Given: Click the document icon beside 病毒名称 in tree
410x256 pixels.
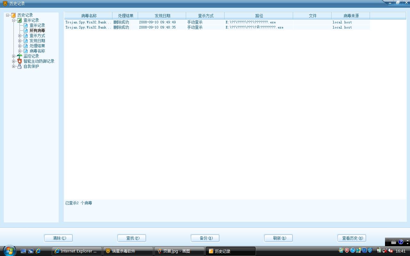Looking at the screenshot, I should [26, 51].
